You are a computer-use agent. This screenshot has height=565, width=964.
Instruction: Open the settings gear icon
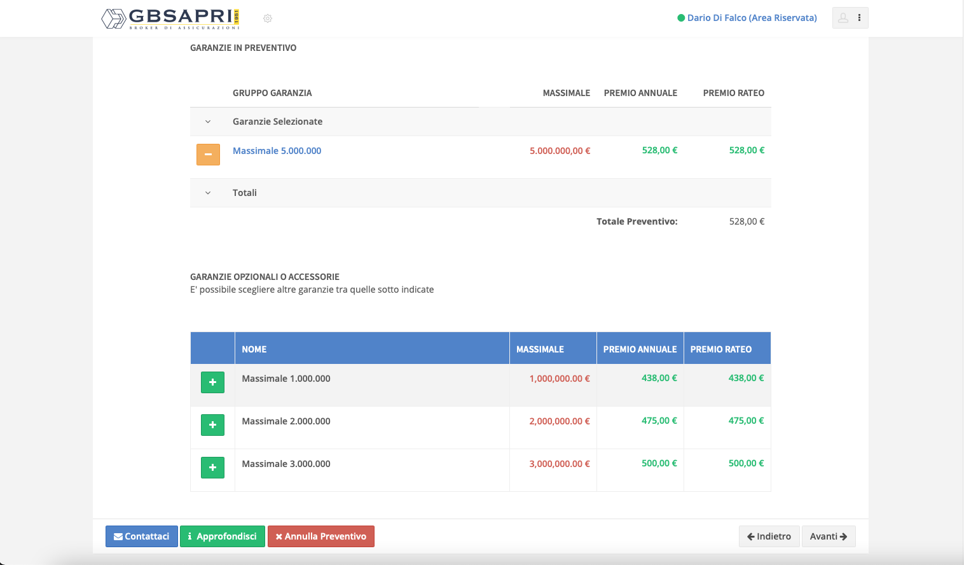268,18
